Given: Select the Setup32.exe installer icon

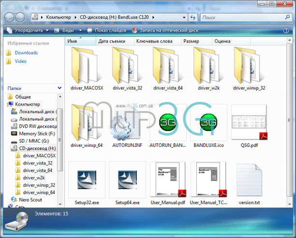Looking at the screenshot, I should pyautogui.click(x=87, y=179).
